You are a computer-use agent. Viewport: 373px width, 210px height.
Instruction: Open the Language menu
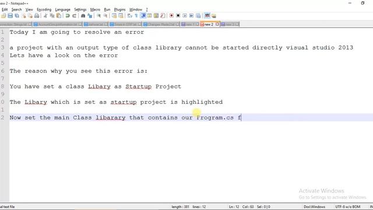click(62, 9)
